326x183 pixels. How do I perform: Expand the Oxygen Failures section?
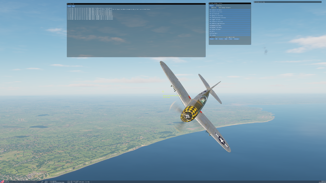pos(230,20)
